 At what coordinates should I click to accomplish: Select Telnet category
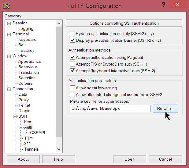click(x=24, y=105)
